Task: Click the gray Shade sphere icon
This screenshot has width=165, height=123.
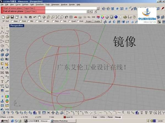Action: pos(107,17)
